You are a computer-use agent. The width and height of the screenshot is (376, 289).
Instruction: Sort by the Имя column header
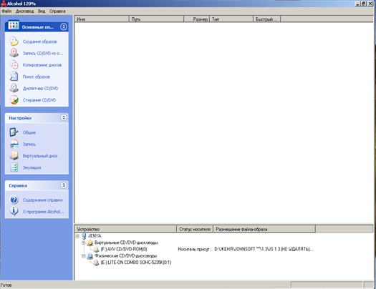click(102, 19)
